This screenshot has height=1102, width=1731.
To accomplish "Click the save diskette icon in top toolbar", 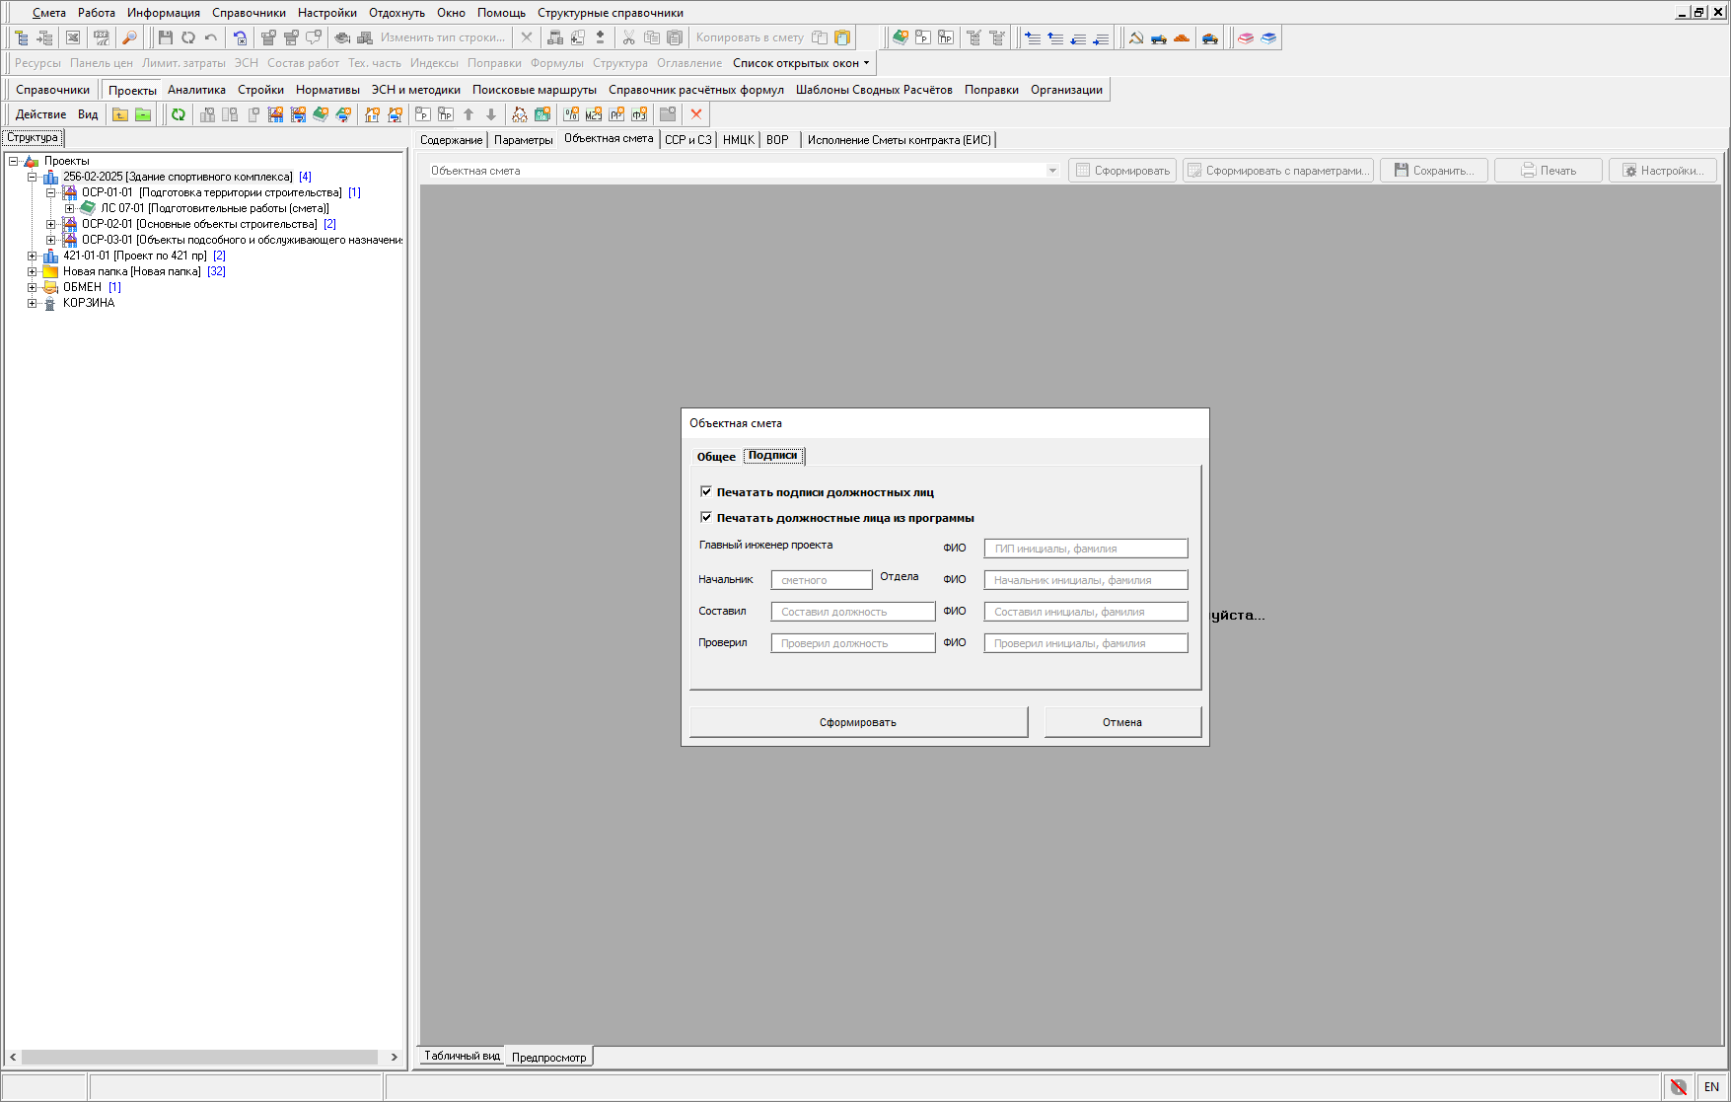I will click(x=165, y=37).
